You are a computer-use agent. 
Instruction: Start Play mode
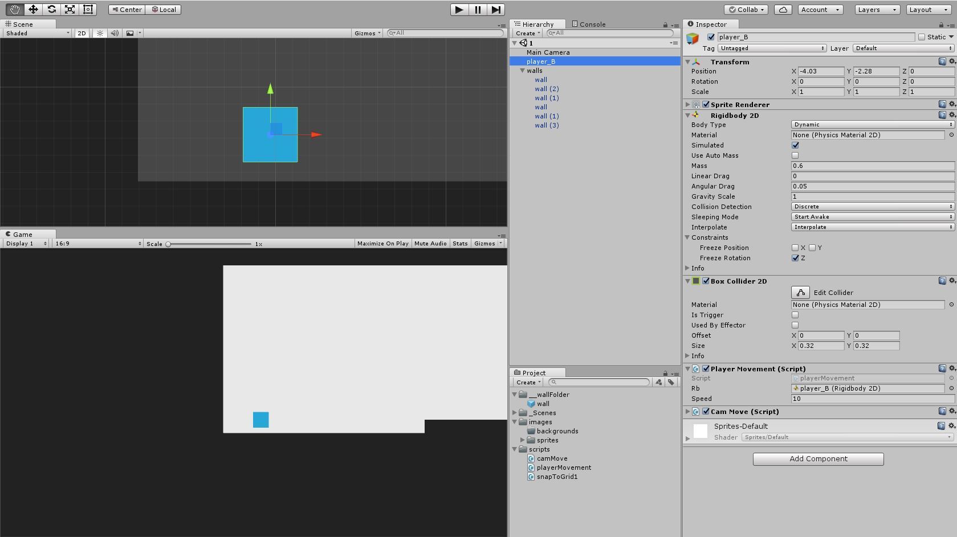click(x=459, y=9)
